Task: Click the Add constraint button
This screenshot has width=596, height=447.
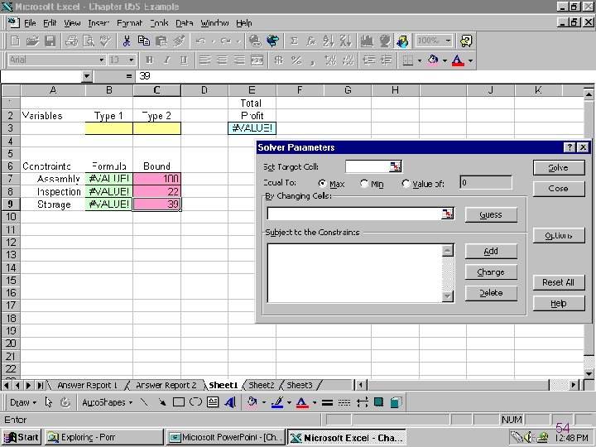Action: coord(491,252)
